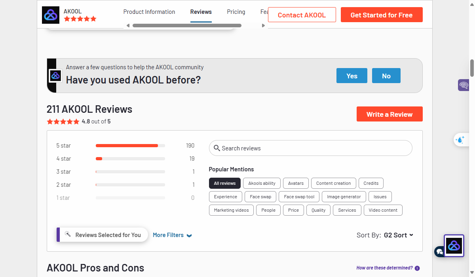Click the info icon beside 'How are these determined?'
The width and height of the screenshot is (475, 277).
click(x=417, y=268)
